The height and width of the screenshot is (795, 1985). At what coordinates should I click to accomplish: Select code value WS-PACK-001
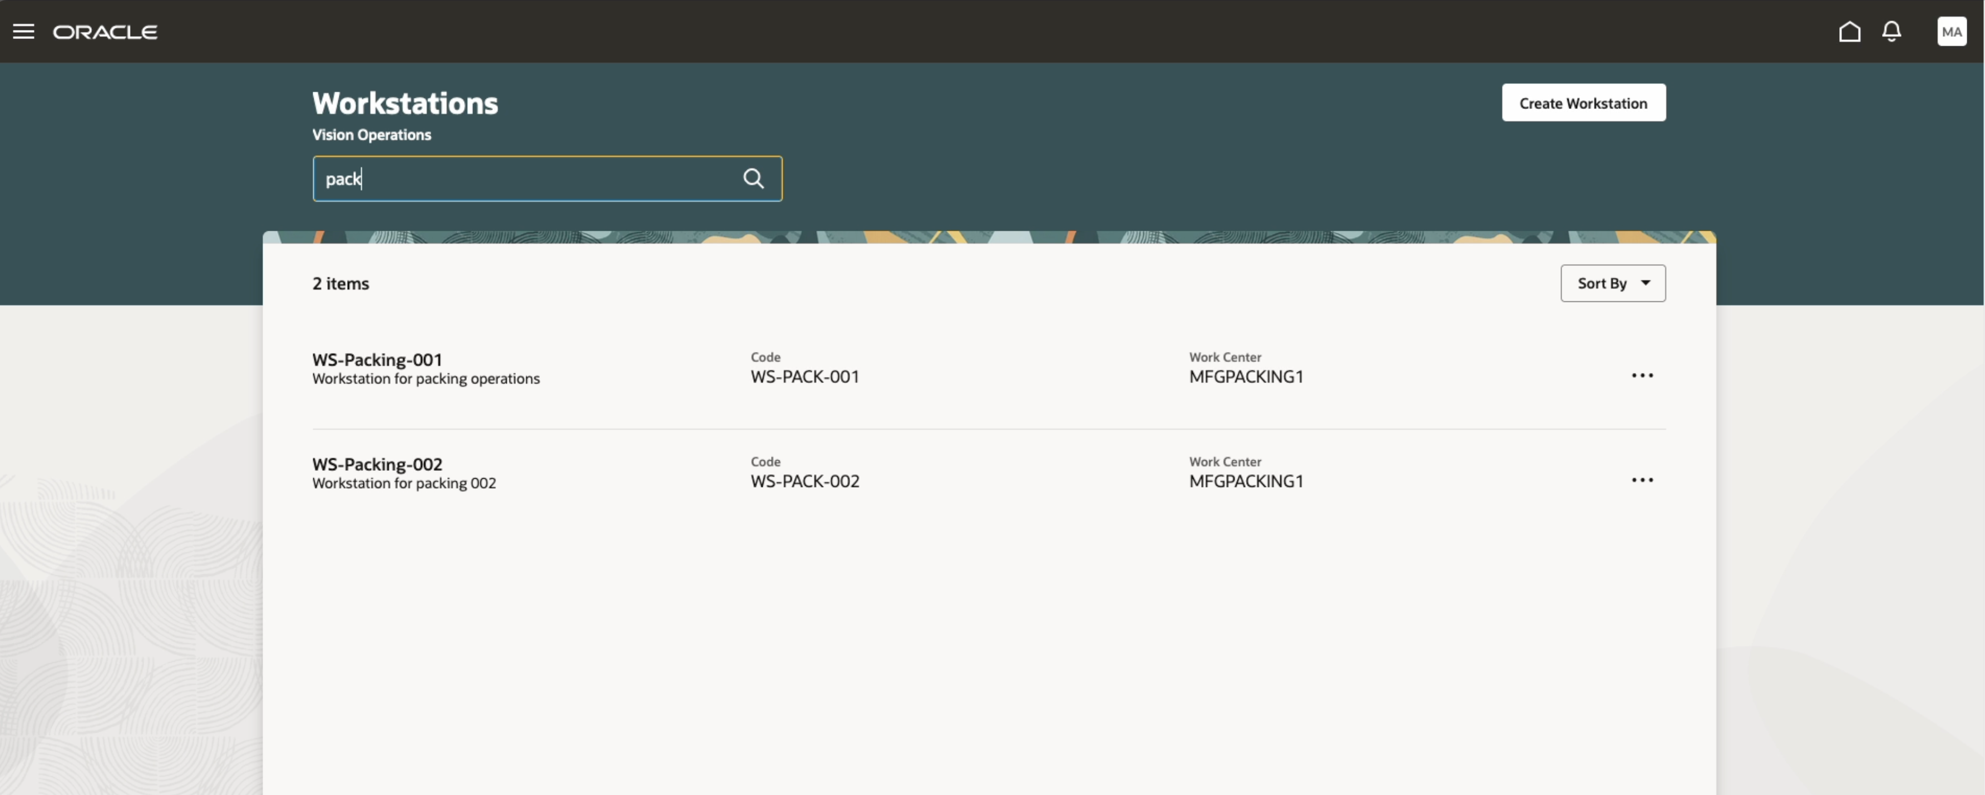pos(804,377)
